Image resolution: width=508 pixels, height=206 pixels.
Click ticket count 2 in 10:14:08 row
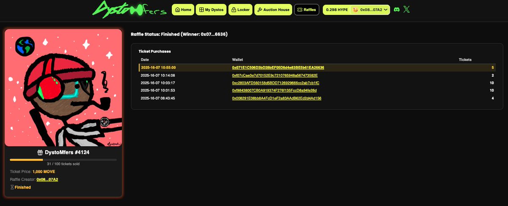[x=493, y=75]
